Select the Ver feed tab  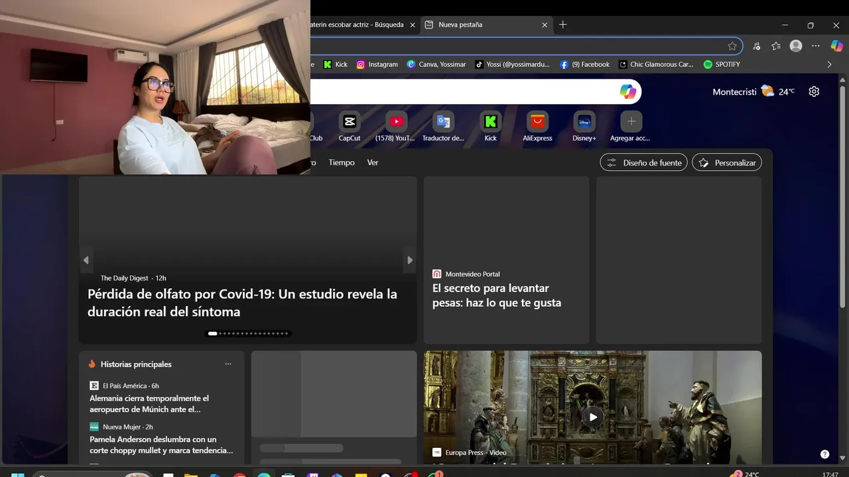coord(373,162)
